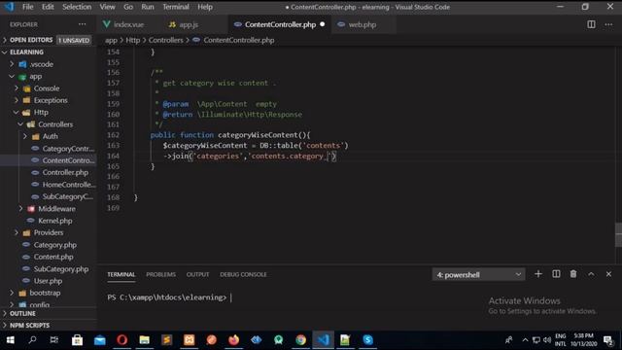Open Kernel.php in the explorer
The image size is (622, 350).
49,221
